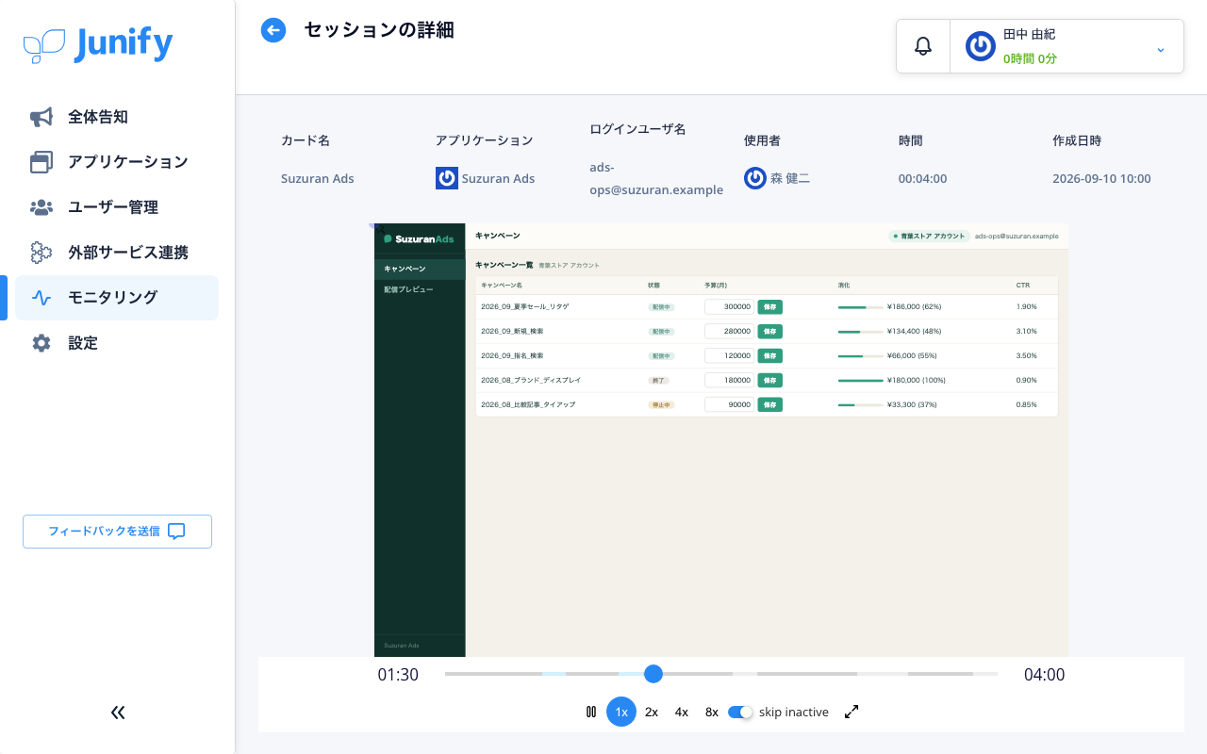
Task: Click the login user ads-ops@suzuran.example text
Action: [656, 178]
